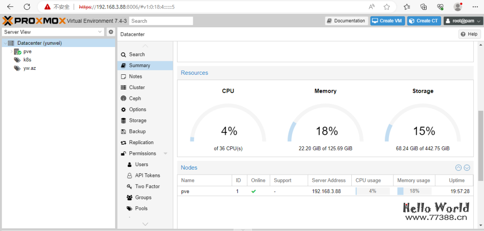Open the Help button
Viewport: 484px width, 231px height.
[469, 34]
